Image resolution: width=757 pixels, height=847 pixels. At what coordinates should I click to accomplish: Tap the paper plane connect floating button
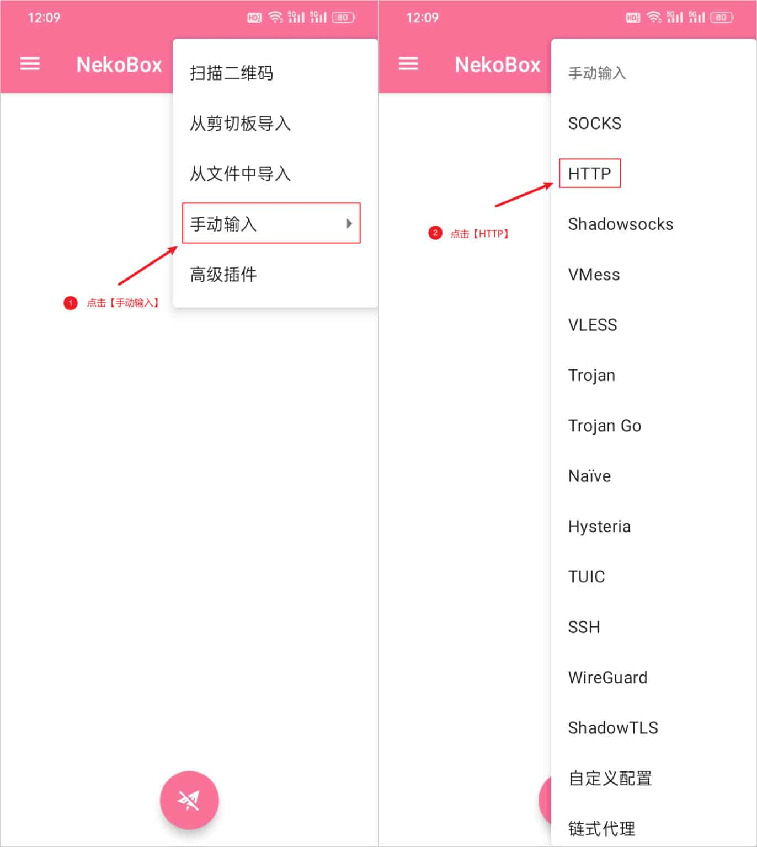pos(189,800)
